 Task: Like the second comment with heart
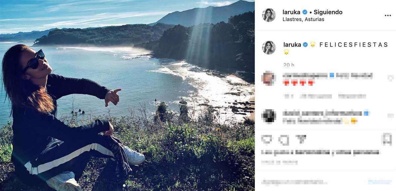click(x=390, y=116)
